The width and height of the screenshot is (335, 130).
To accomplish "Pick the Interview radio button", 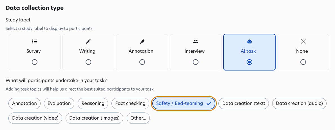I will point(196,62).
